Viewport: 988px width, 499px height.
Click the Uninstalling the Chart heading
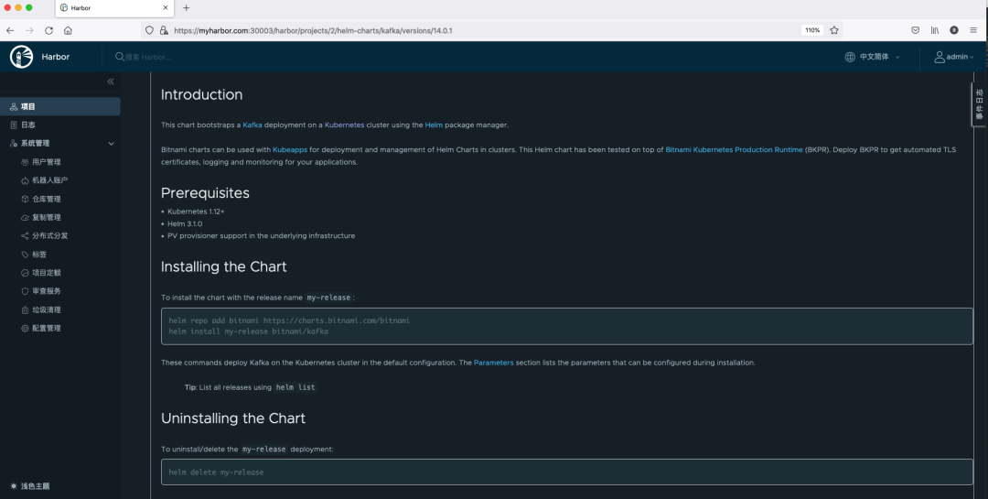(x=233, y=418)
